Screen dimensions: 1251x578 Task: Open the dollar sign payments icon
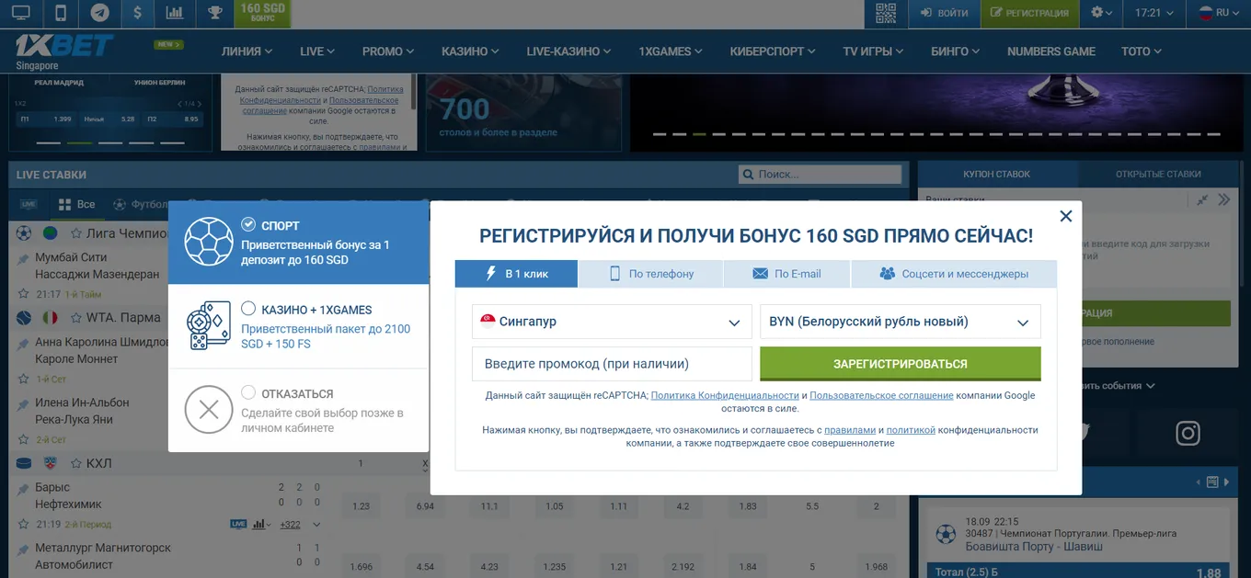[x=137, y=13]
